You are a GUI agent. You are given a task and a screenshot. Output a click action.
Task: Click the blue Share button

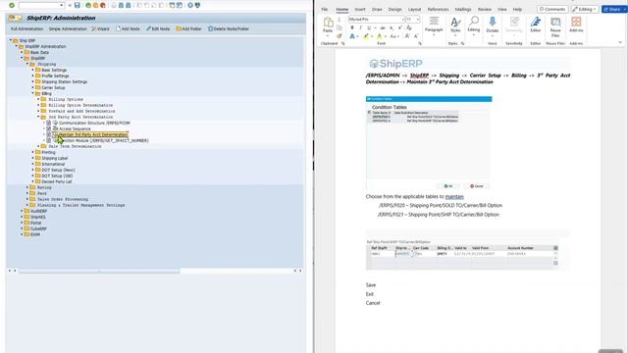pyautogui.click(x=614, y=9)
